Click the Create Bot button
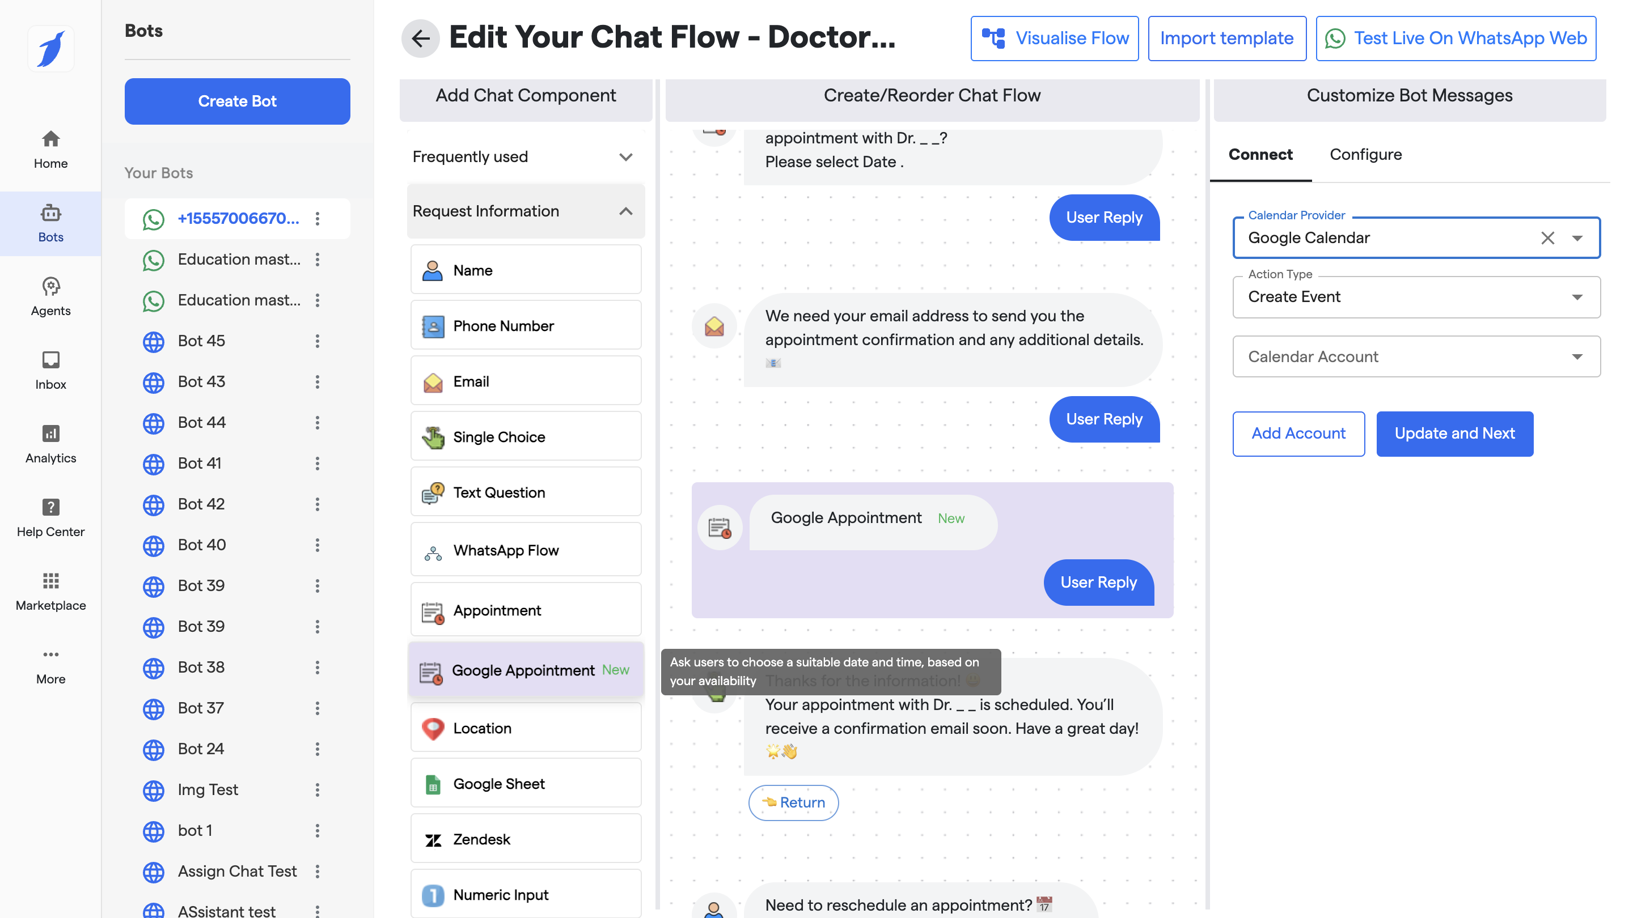 tap(237, 101)
